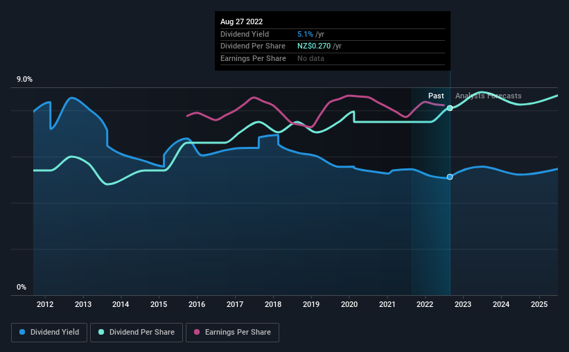Select the blue dividend yield data point marker
Screen dimensions: 569x352
[450, 177]
